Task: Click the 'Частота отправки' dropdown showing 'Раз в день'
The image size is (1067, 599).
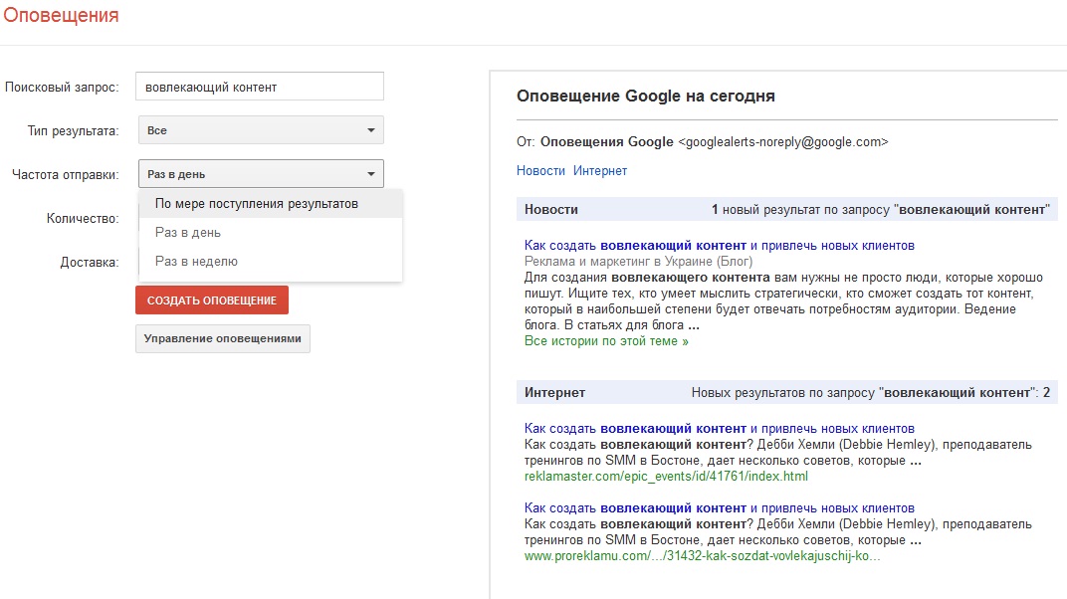Action: (261, 174)
